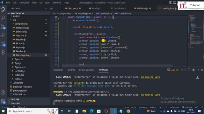Viewport: 204px width, 114px height.
Task: Open the keywords link in terminal
Action: 79,83
